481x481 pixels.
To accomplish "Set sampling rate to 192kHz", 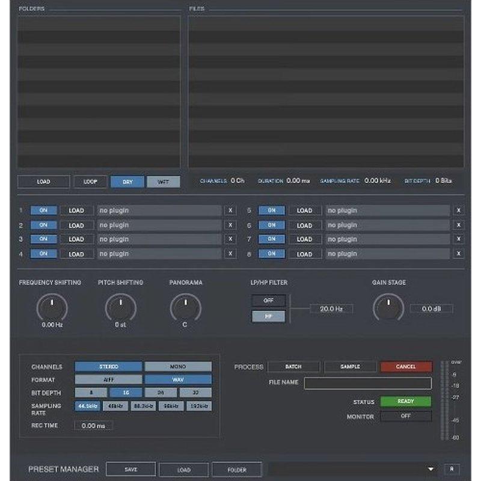I will pos(199,406).
